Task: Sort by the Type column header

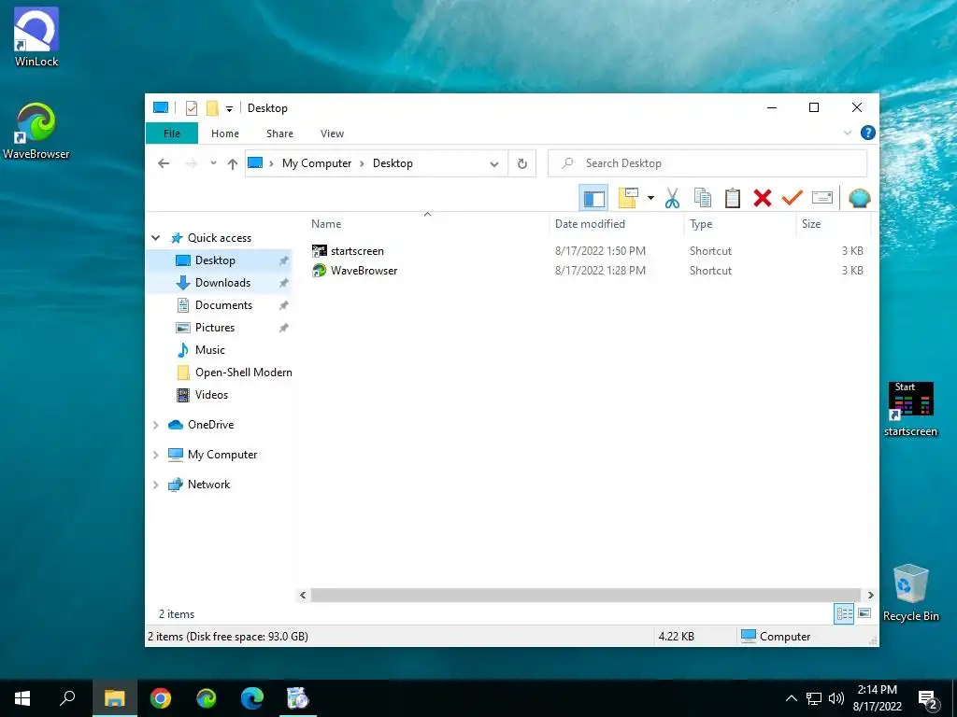Action: point(740,224)
